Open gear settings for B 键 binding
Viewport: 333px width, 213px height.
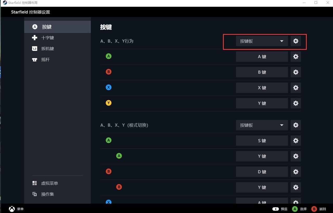pyautogui.click(x=296, y=72)
